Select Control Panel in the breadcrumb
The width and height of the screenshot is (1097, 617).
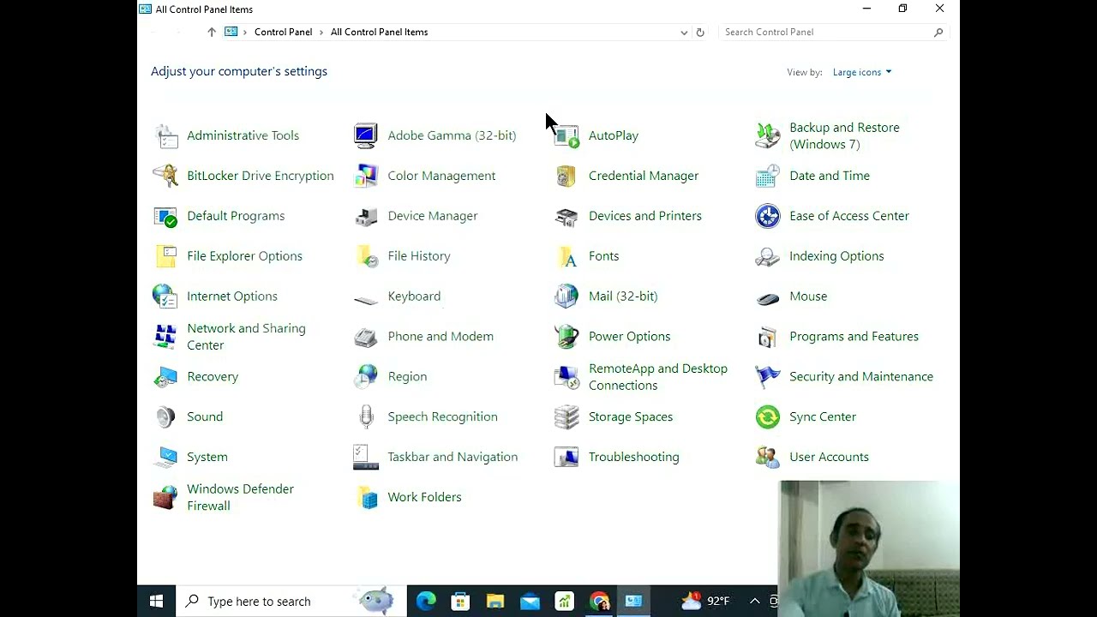click(x=283, y=32)
